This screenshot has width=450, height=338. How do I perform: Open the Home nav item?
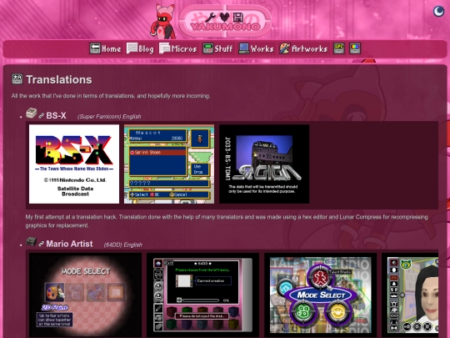point(105,48)
